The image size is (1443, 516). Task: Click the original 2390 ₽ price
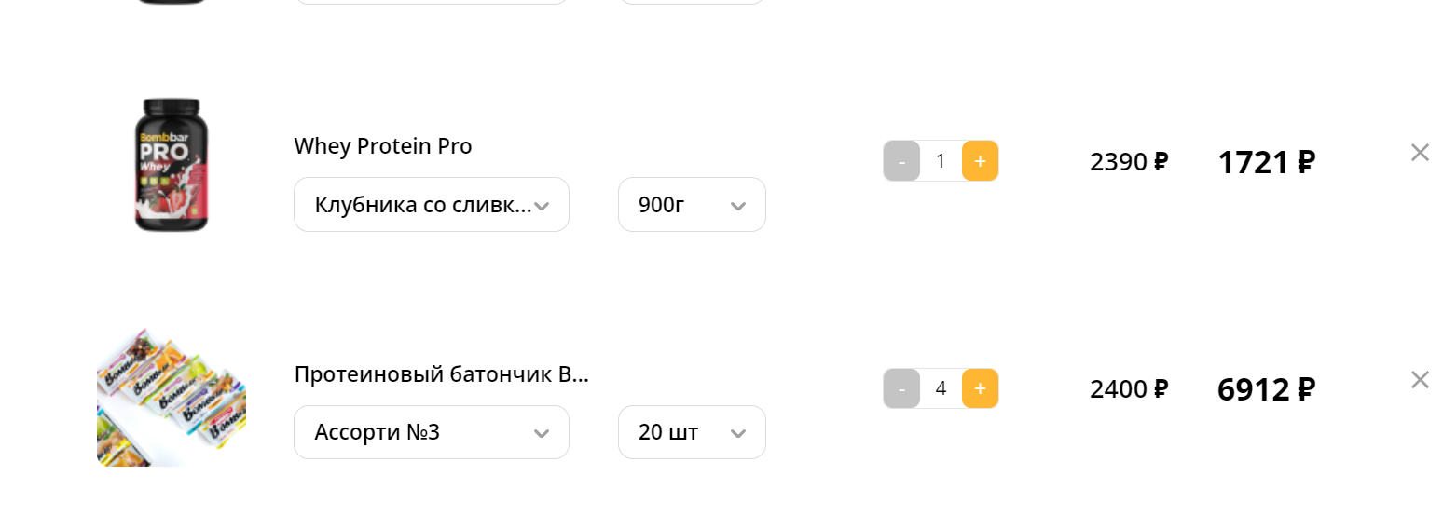1128,162
